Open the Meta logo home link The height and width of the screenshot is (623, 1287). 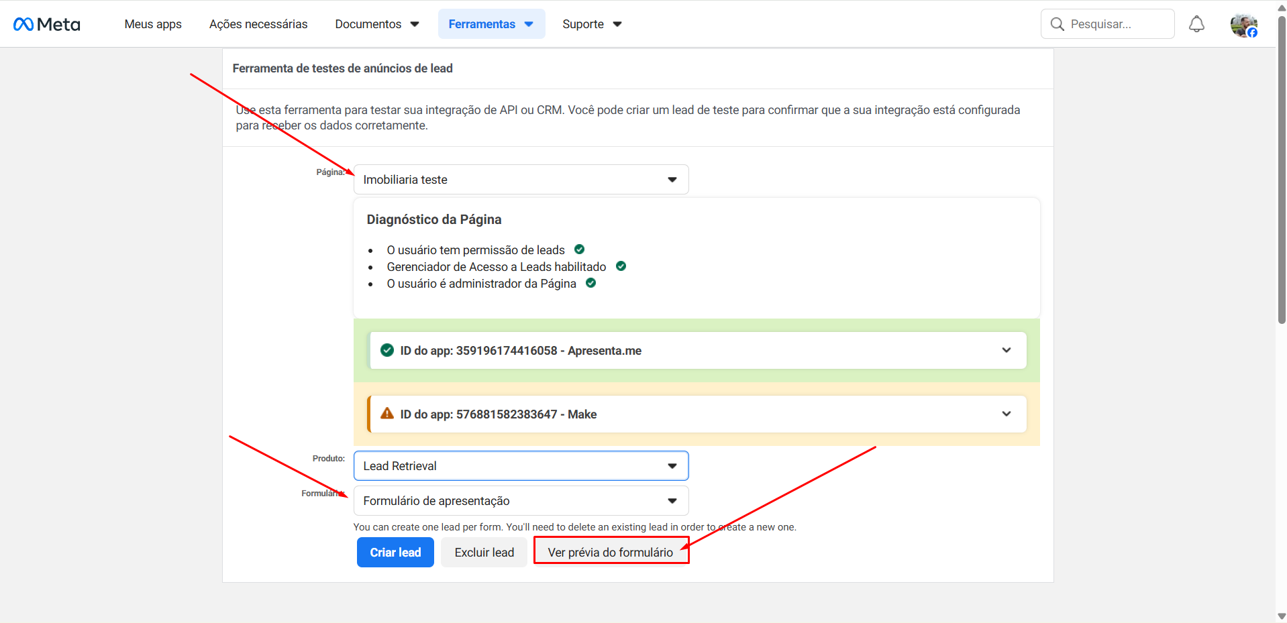[47, 24]
